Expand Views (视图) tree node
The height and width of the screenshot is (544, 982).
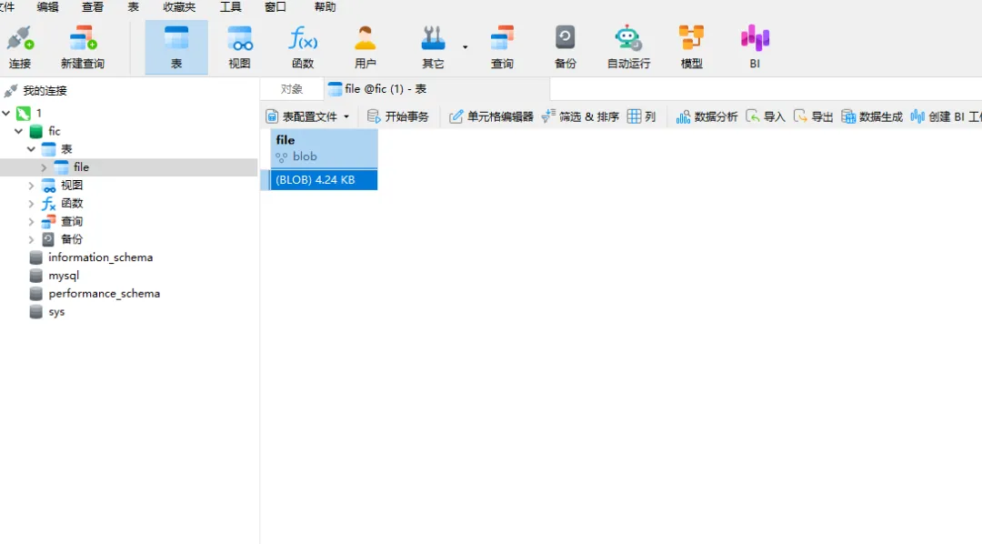pos(31,186)
